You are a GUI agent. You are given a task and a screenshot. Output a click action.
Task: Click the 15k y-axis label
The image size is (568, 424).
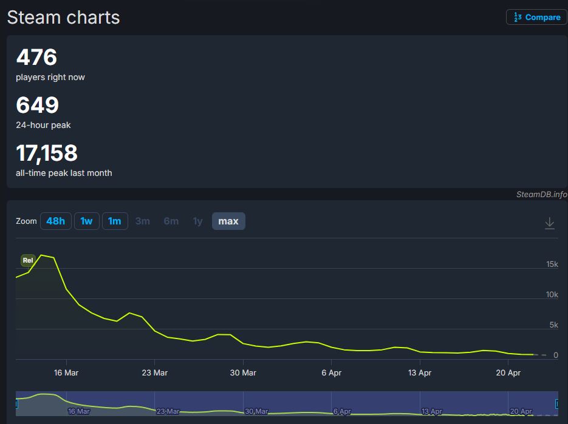click(552, 264)
